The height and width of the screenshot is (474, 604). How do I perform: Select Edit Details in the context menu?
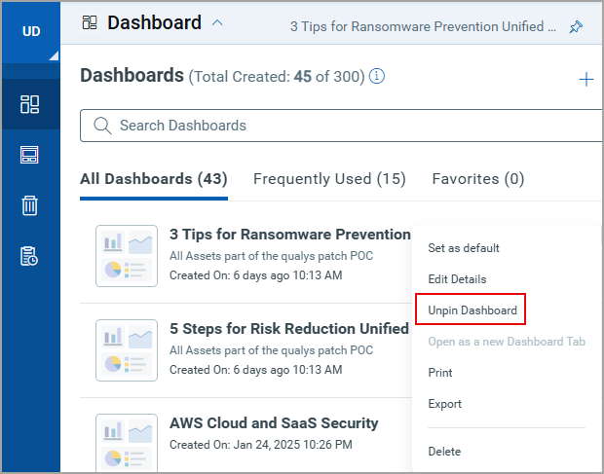[457, 279]
